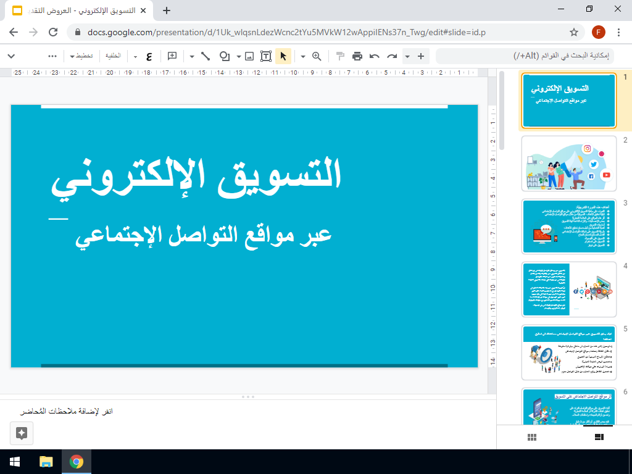Open the new slide layout dropdown arrow

pos(407,56)
